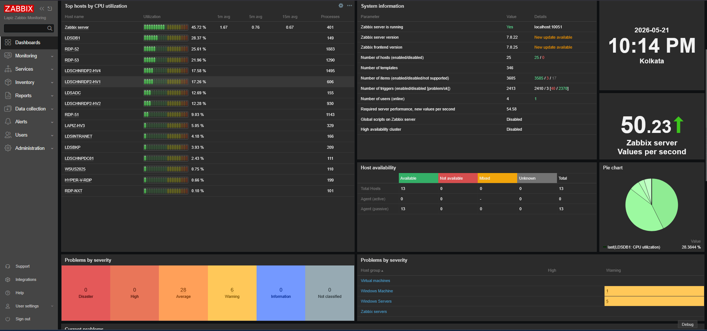The image size is (707, 331).
Task: Expand the User settings chevron
Action: click(52, 306)
